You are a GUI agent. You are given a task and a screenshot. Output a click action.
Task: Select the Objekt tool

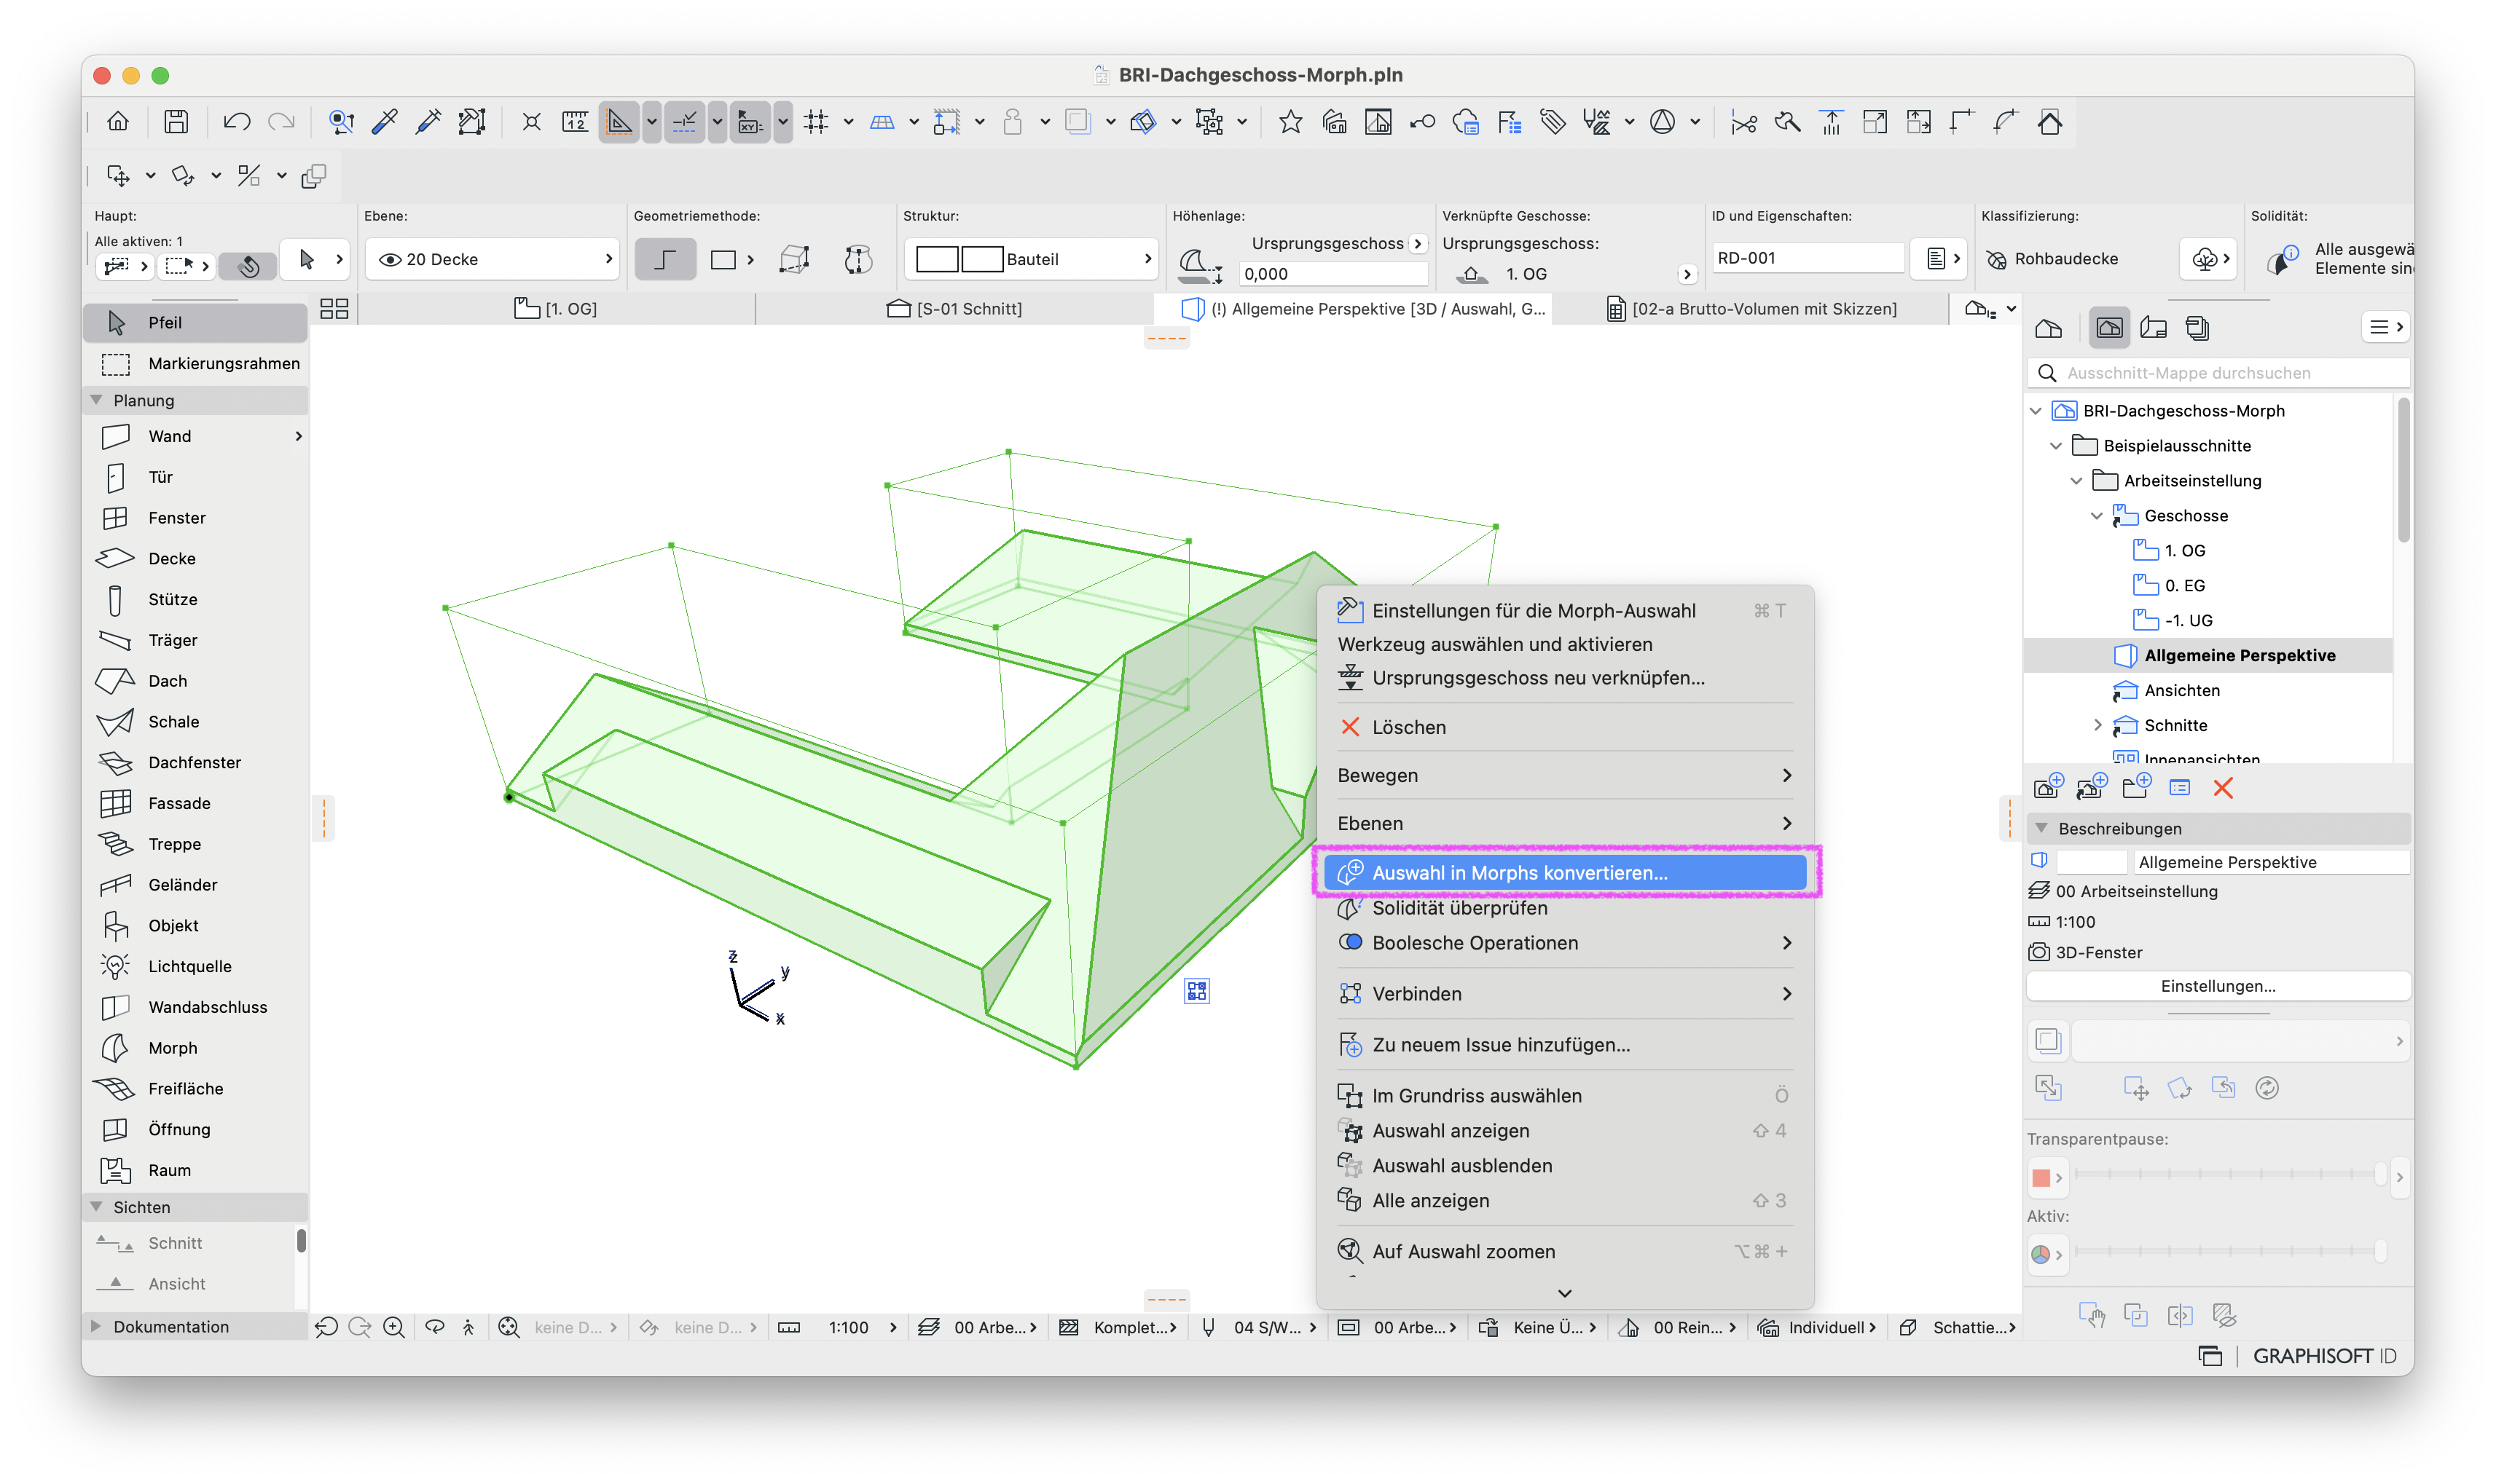[195, 926]
